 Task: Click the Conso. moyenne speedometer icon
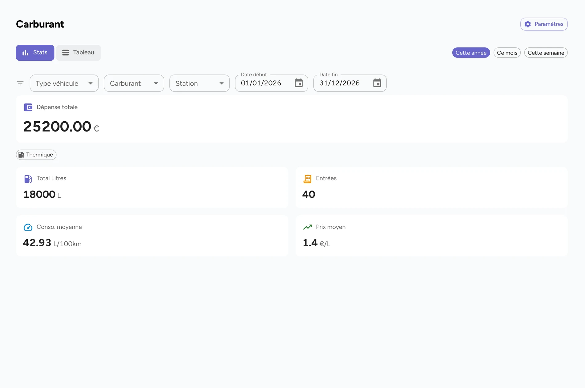pos(28,227)
